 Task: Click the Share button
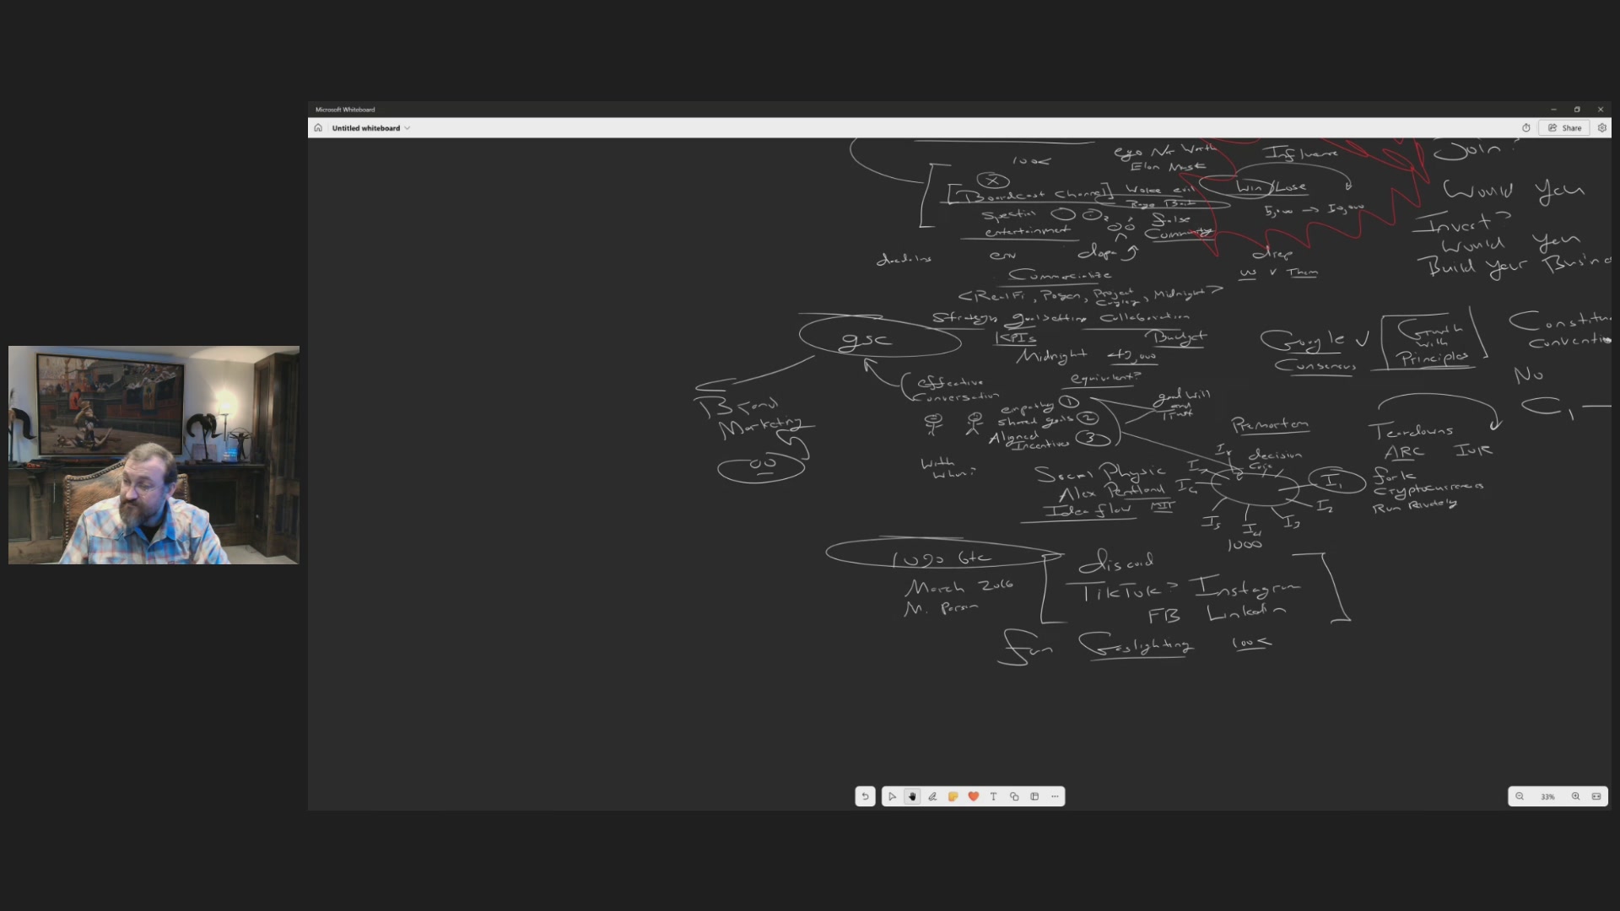[1565, 128]
